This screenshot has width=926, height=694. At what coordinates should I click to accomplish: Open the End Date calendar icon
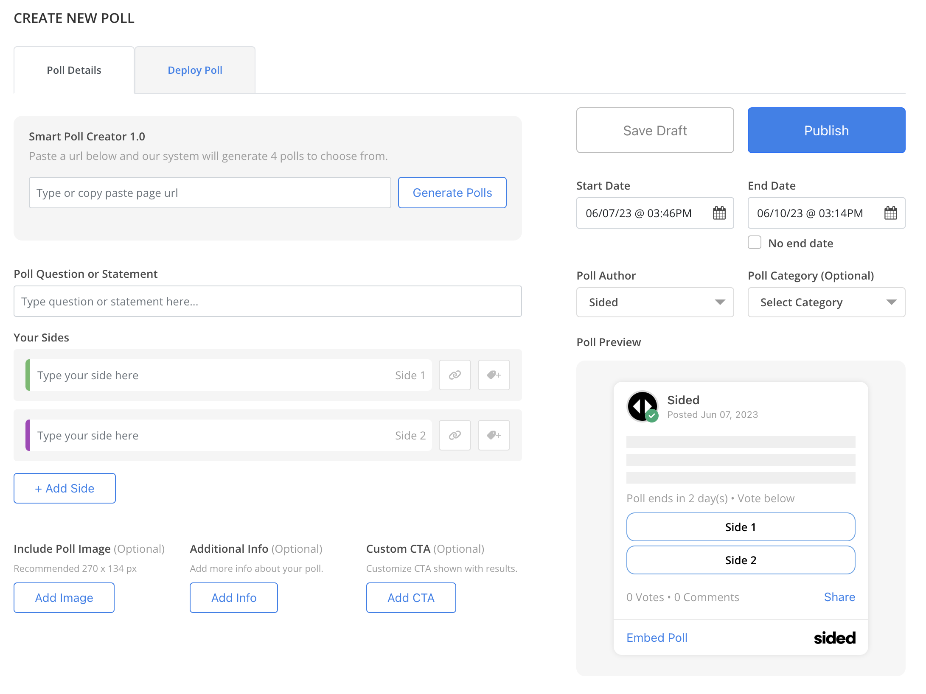click(x=890, y=213)
